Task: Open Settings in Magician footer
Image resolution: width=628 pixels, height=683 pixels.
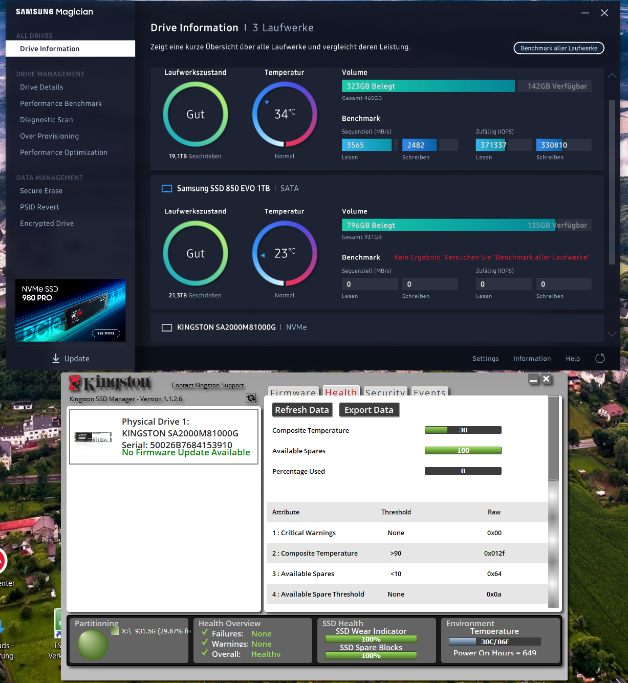Action: (x=486, y=359)
